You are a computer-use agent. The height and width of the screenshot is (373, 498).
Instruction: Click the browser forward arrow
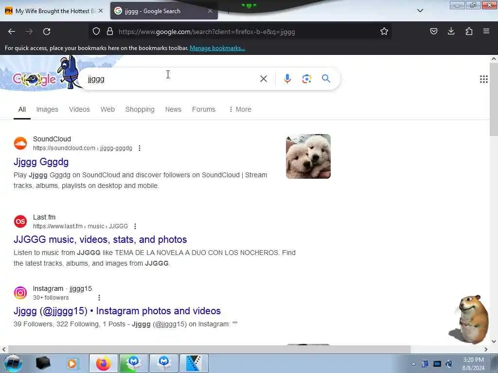tap(29, 32)
